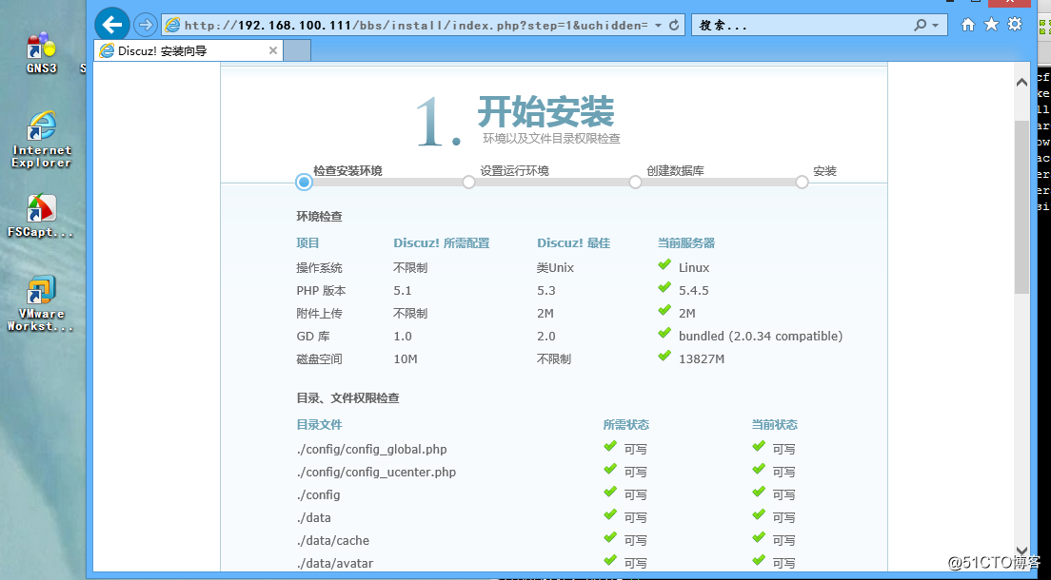Click the 检查安装环境 step marker
The height and width of the screenshot is (580, 1051).
click(305, 183)
